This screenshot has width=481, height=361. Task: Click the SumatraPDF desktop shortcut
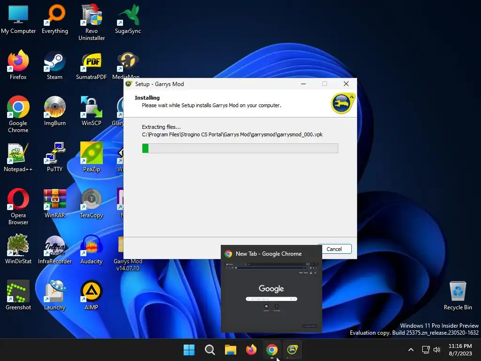(92, 65)
